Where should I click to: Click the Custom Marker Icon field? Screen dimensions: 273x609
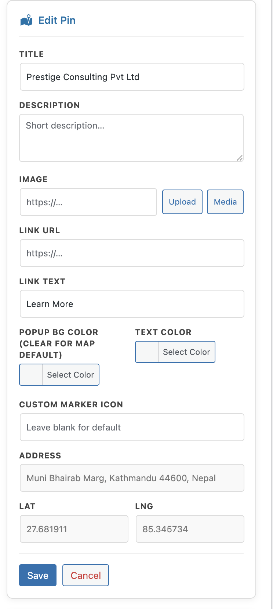(x=132, y=427)
